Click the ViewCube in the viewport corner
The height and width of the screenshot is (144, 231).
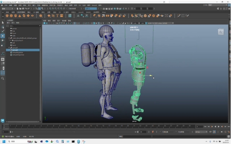(x=221, y=32)
